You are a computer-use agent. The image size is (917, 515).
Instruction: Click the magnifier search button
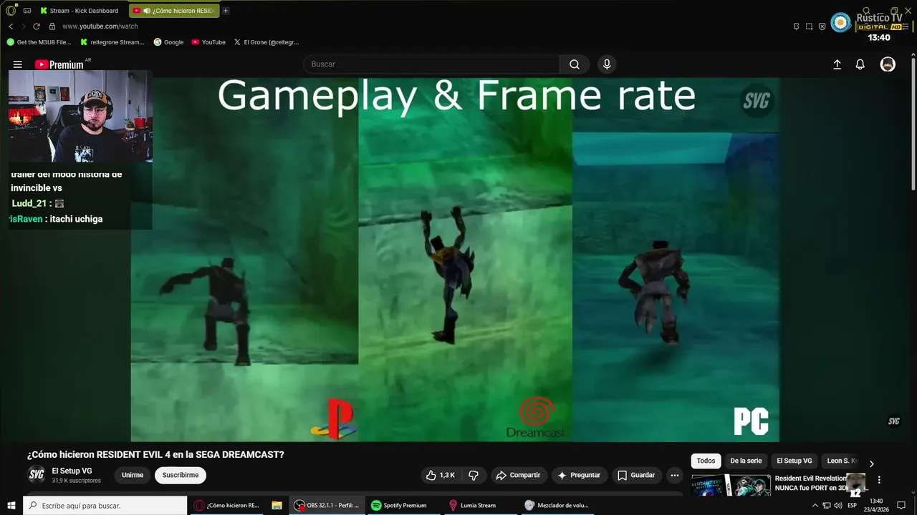tap(575, 64)
